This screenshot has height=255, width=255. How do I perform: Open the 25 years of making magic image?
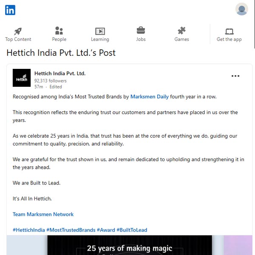click(x=130, y=246)
